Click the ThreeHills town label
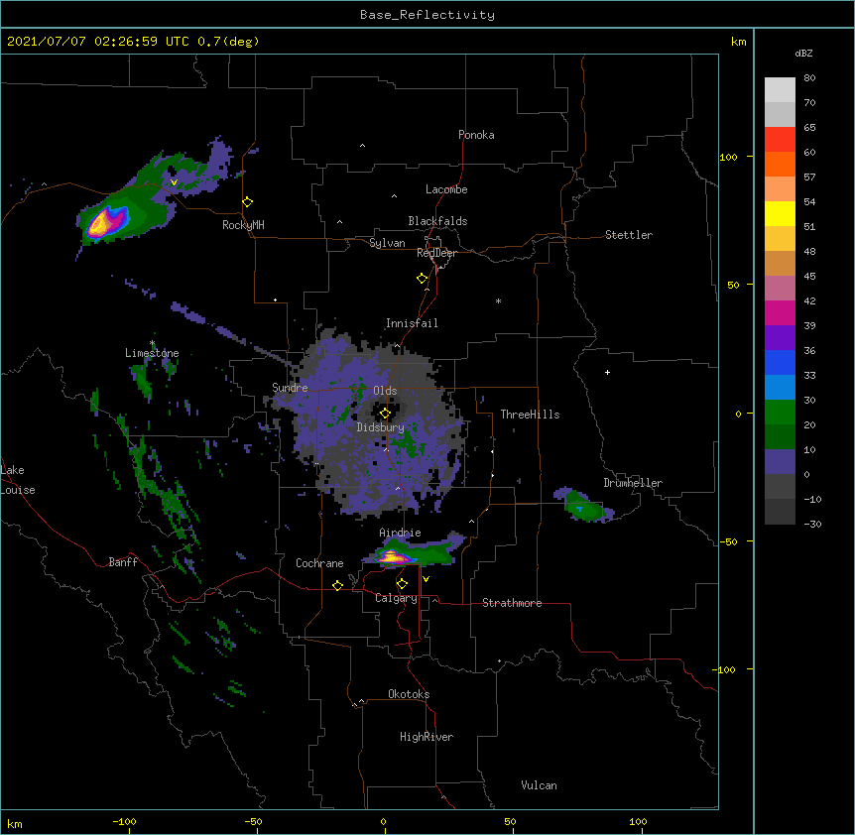 pos(530,415)
